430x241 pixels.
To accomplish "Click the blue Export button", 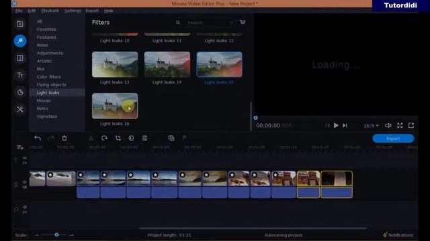I will pyautogui.click(x=393, y=139).
